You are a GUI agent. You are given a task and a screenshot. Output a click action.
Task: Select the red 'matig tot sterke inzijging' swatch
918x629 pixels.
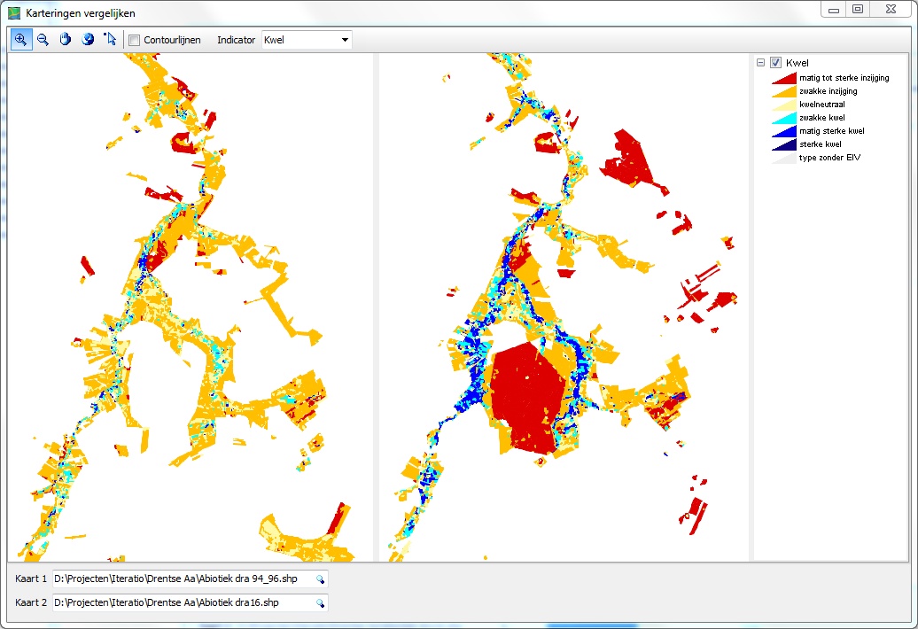tap(784, 78)
